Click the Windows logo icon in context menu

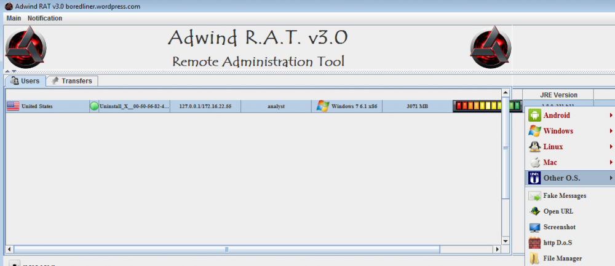click(x=534, y=131)
